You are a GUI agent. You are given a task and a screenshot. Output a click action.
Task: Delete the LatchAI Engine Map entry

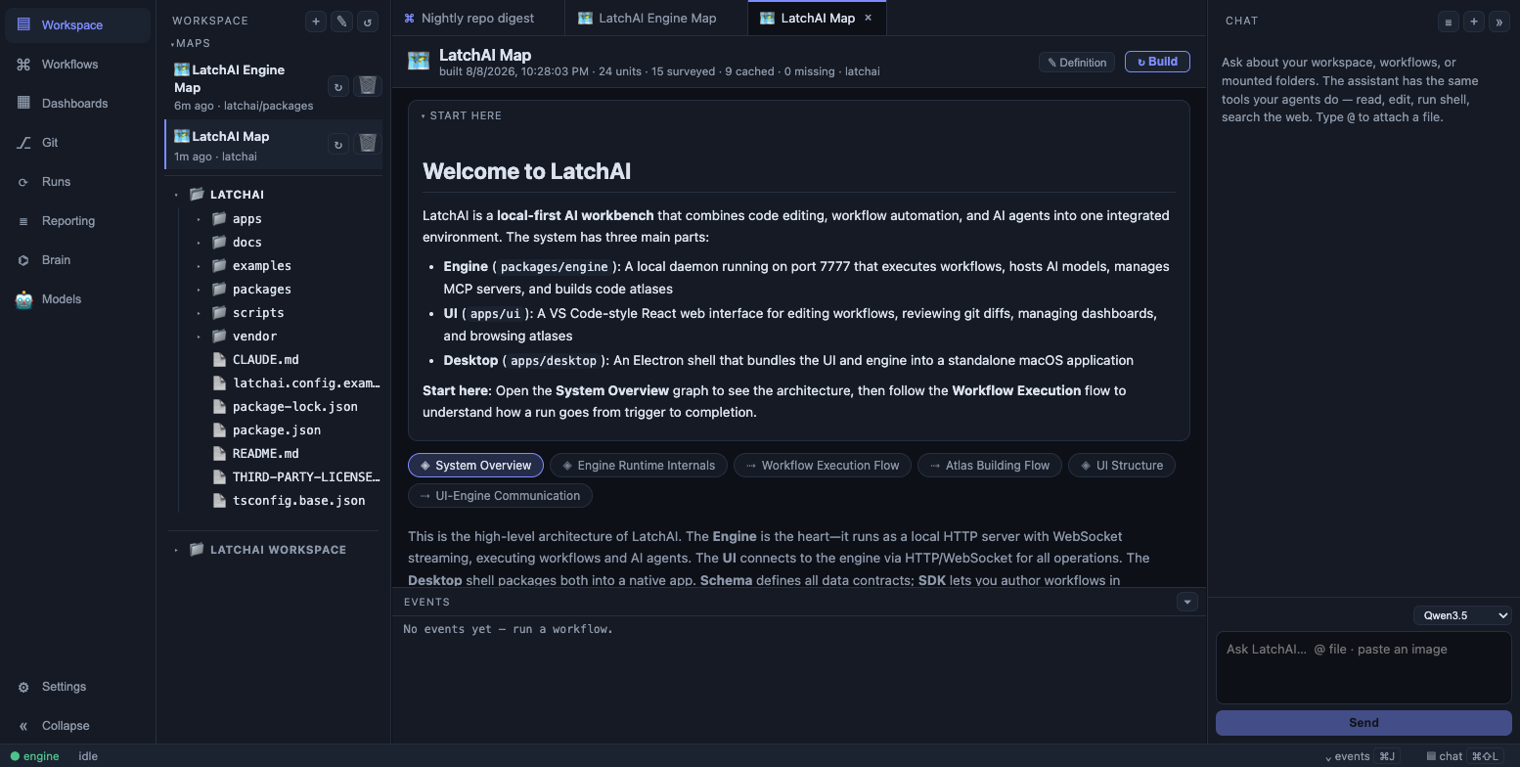pyautogui.click(x=367, y=86)
